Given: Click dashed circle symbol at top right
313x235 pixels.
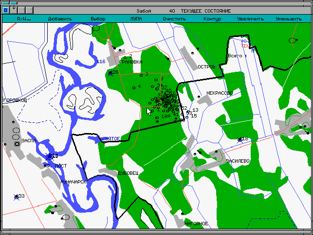Looking at the screenshot, I should coord(292,41).
